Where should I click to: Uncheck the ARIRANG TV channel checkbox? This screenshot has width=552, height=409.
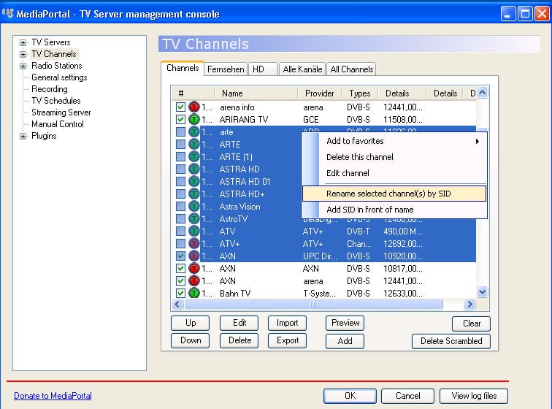tap(180, 120)
